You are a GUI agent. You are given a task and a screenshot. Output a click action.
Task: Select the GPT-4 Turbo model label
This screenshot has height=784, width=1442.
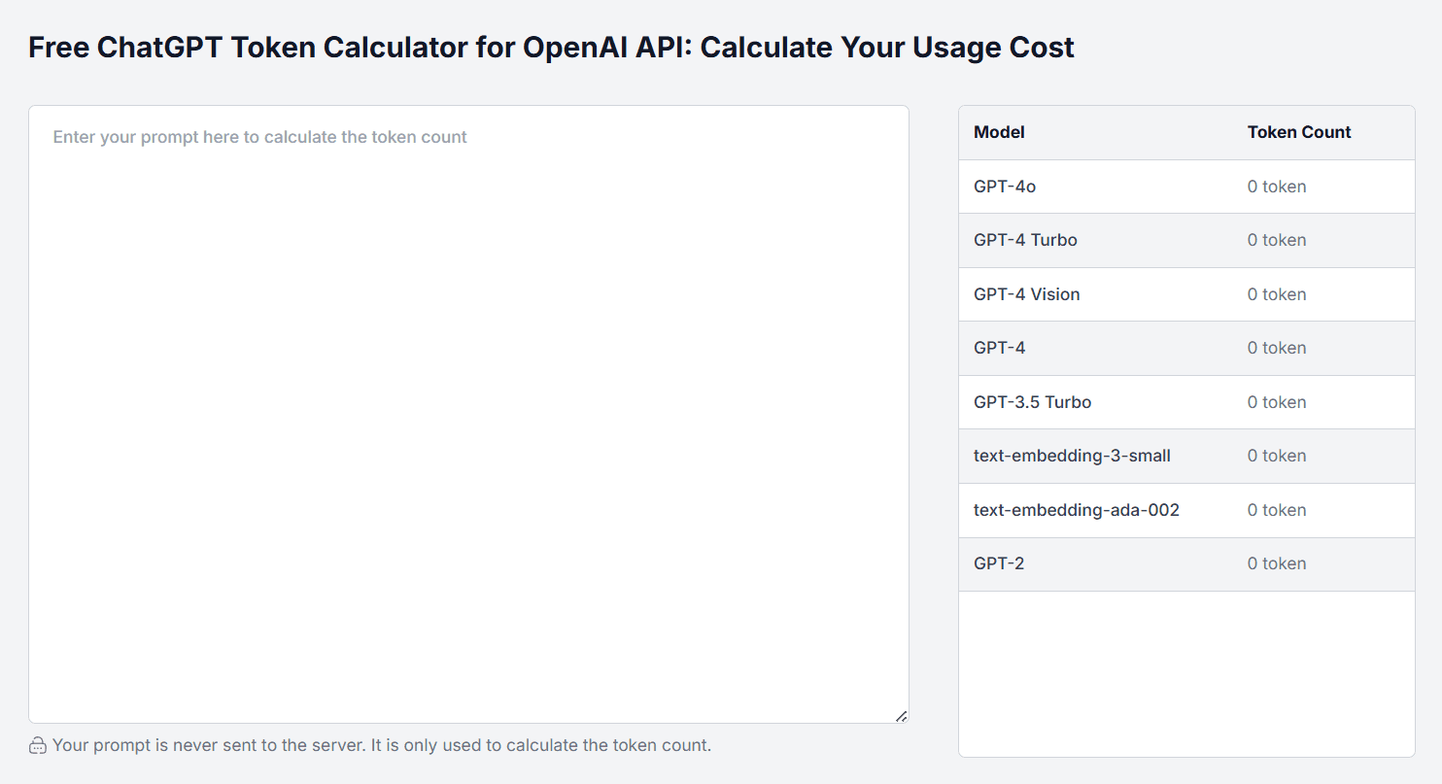point(1025,240)
